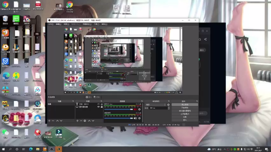Unmute the Mic/Aux red speaker icon
This screenshot has width=271, height=152.
tap(135, 109)
